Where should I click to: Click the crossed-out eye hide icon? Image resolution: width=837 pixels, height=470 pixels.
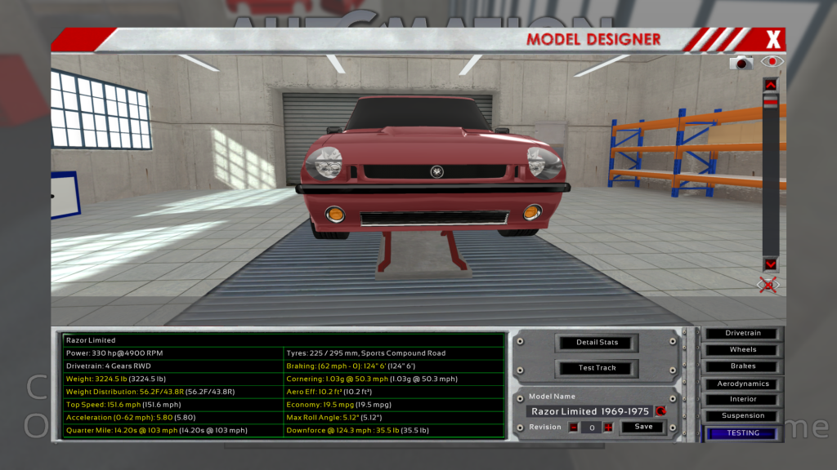click(768, 285)
